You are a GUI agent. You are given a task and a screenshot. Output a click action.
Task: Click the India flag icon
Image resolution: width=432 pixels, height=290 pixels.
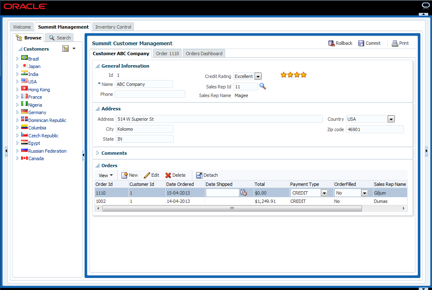point(24,73)
